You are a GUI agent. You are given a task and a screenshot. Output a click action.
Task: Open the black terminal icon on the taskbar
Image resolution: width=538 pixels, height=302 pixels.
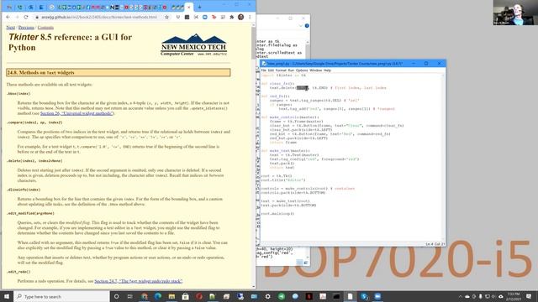(336, 296)
